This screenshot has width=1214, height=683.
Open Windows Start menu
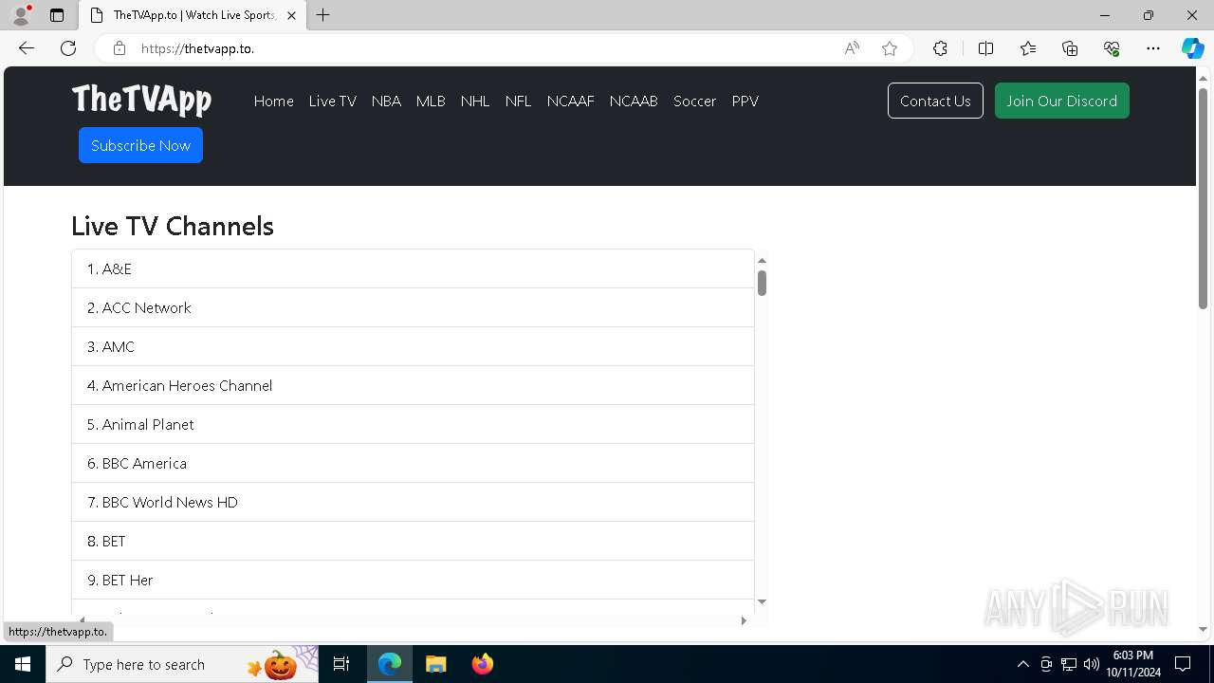click(23, 664)
